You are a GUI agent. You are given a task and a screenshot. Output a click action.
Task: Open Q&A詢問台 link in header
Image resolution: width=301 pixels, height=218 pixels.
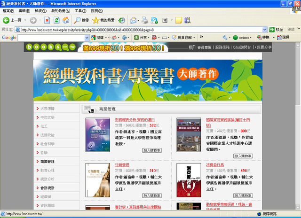[x=242, y=47]
